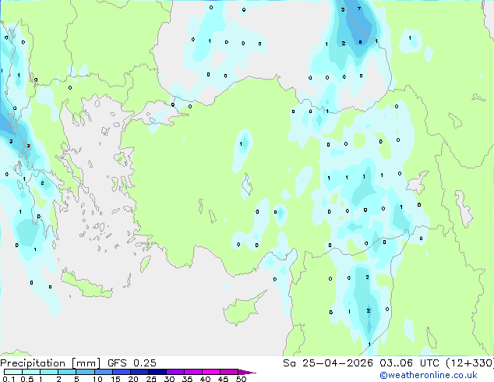This screenshot has height=382, width=494.
Task: Click the legend value '25'
Action: pos(151,379)
